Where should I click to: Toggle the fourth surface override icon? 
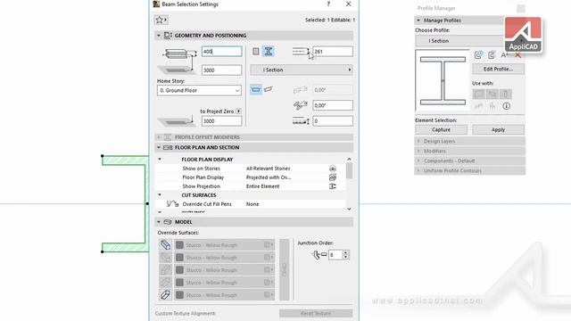165,282
